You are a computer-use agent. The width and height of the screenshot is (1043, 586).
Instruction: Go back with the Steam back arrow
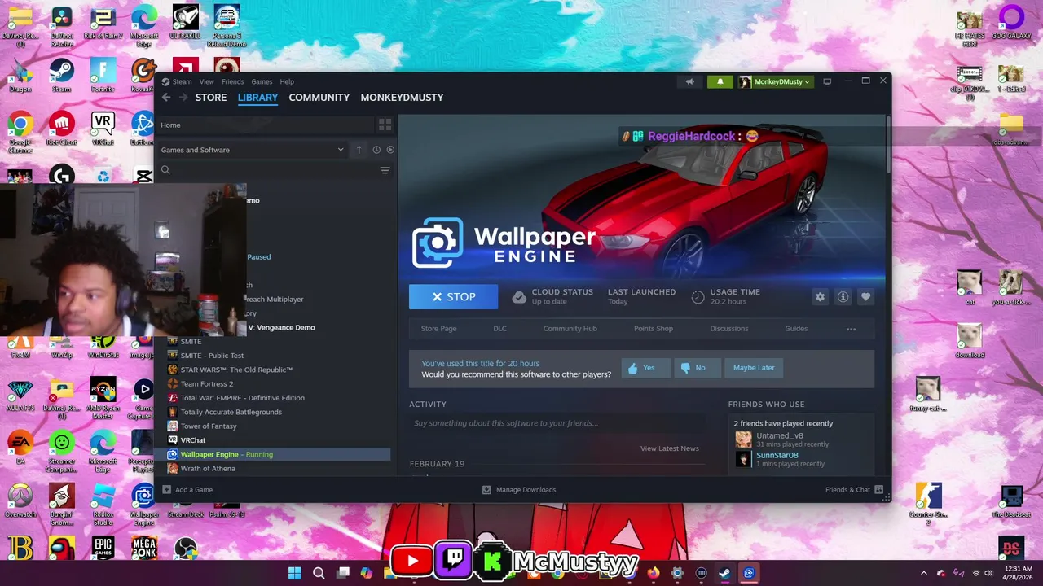[x=166, y=97]
